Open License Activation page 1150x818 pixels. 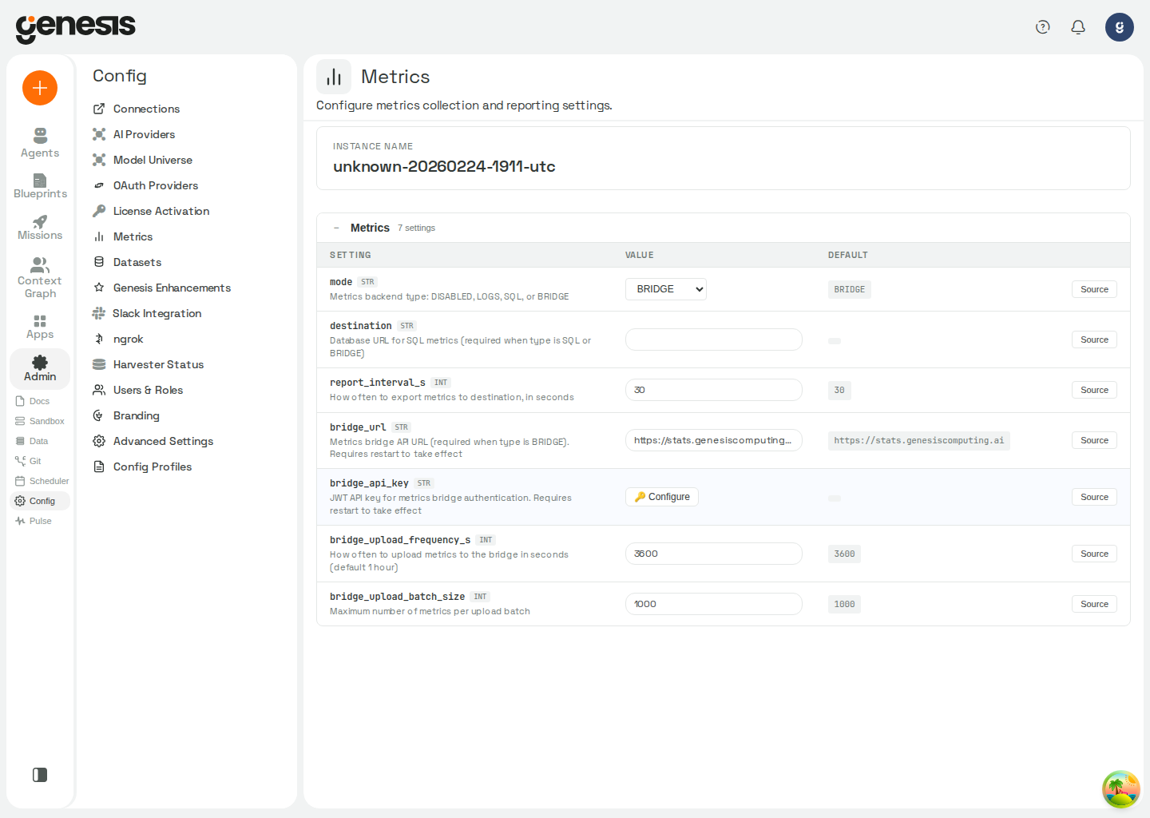[x=151, y=211]
